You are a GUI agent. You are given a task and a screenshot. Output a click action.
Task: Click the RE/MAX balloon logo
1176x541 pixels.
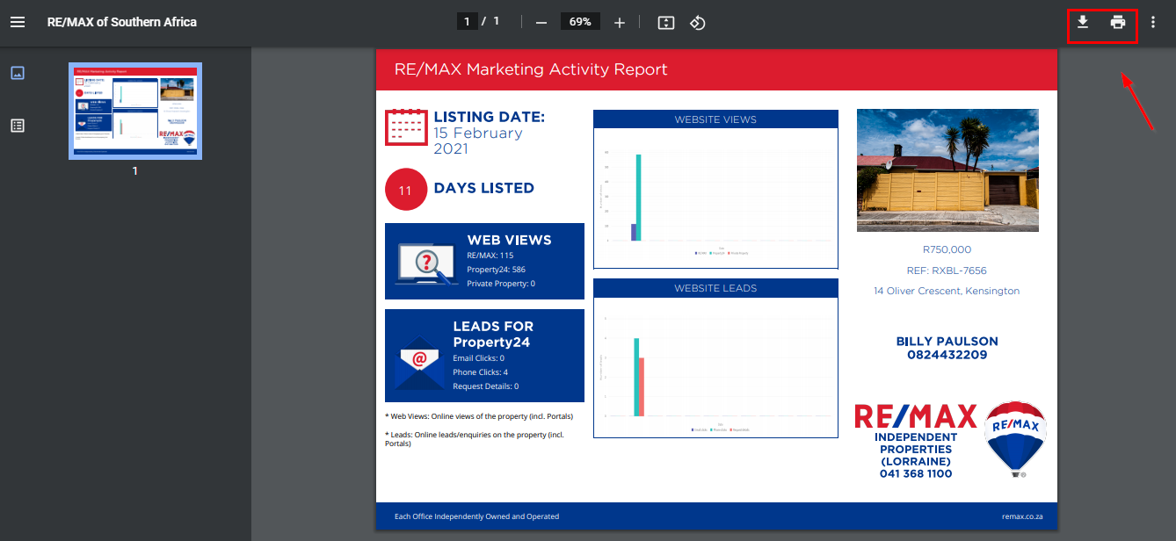1015,439
